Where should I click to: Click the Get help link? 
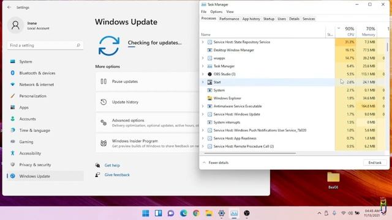(x=112, y=166)
